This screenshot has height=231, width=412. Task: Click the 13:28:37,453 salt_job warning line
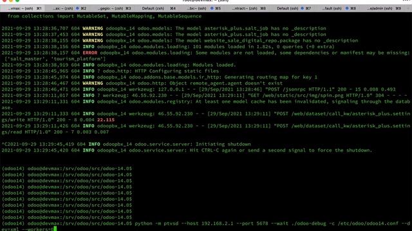[x=164, y=34]
